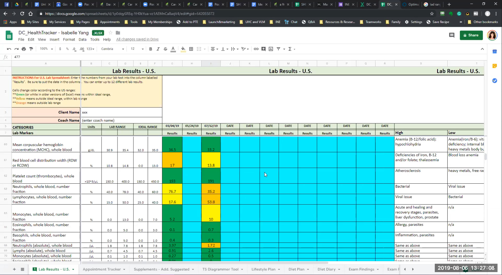Print the spreadsheet using the printer icon
Image resolution: width=502 pixels, height=275 pixels.
pos(24,49)
